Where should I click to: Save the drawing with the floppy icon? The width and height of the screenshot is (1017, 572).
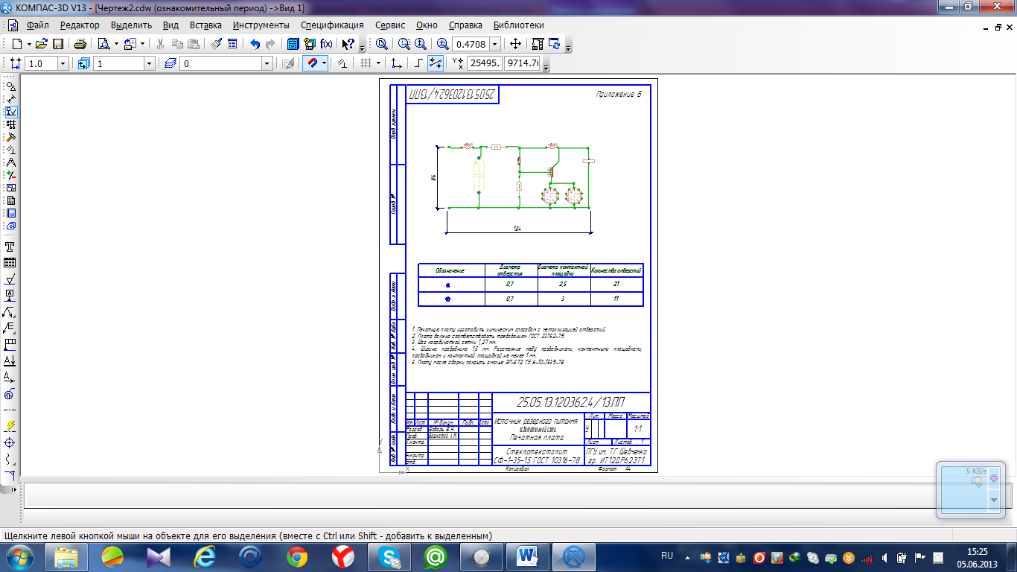58,44
